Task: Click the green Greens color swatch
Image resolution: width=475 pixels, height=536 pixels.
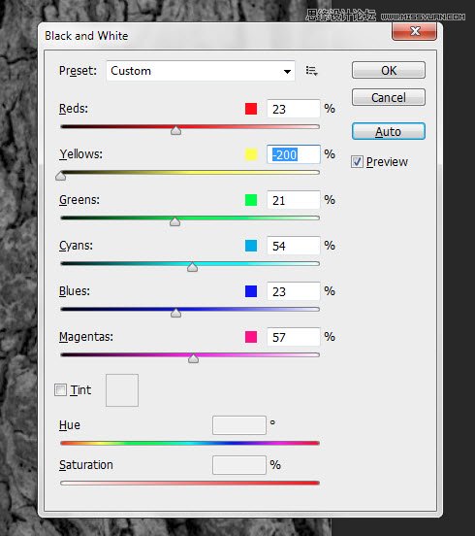Action: click(251, 200)
